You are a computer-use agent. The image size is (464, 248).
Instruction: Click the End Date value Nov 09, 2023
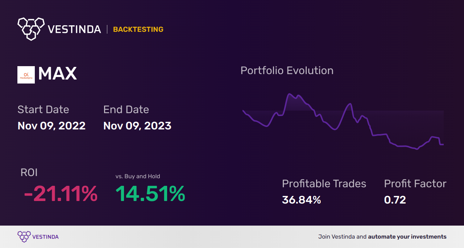coord(137,126)
